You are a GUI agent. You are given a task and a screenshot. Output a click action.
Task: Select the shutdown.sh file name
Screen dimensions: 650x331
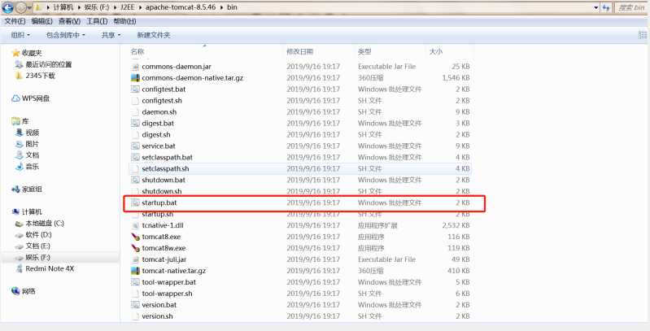click(x=162, y=191)
